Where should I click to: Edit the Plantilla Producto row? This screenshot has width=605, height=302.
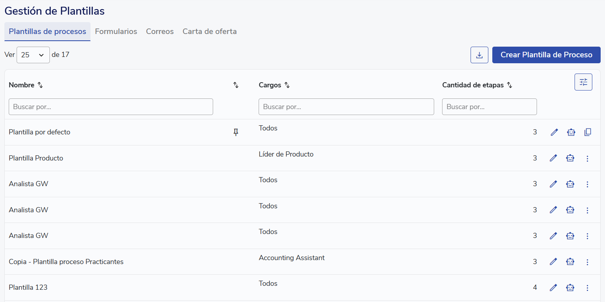(553, 158)
